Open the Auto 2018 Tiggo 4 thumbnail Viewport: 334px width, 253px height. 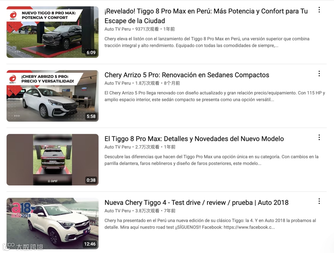(52, 223)
